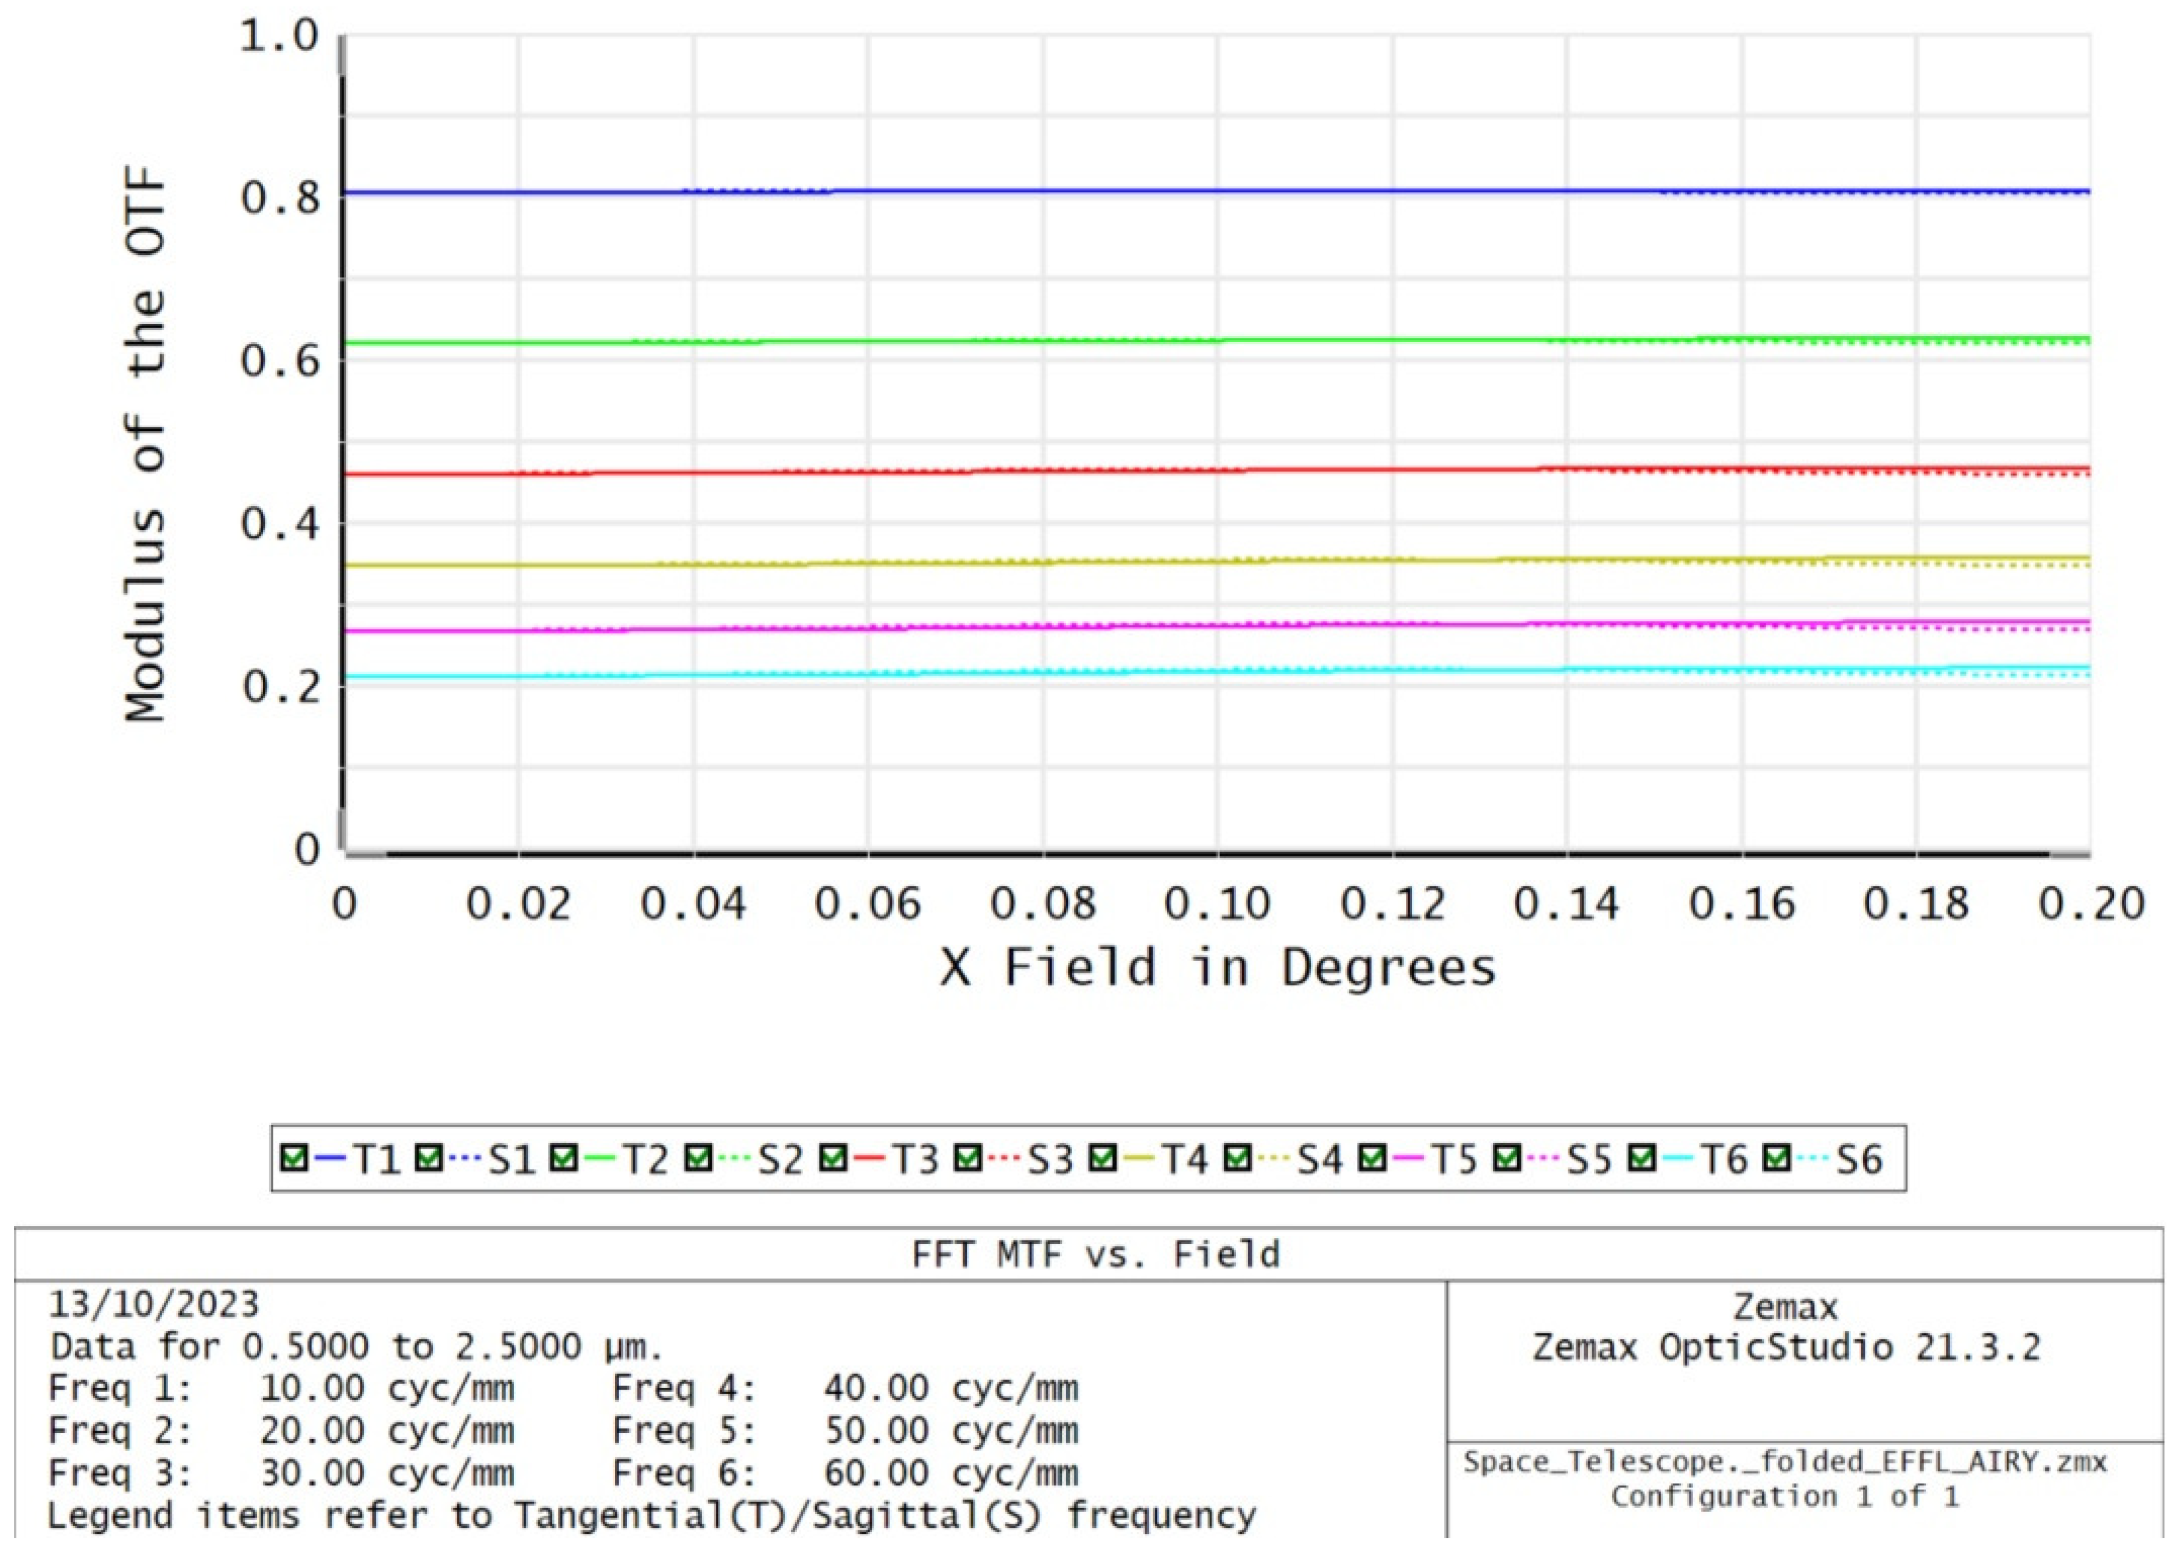Uncheck the T1 legend checkbox
This screenshot has width=2176, height=1565.
tap(295, 1158)
